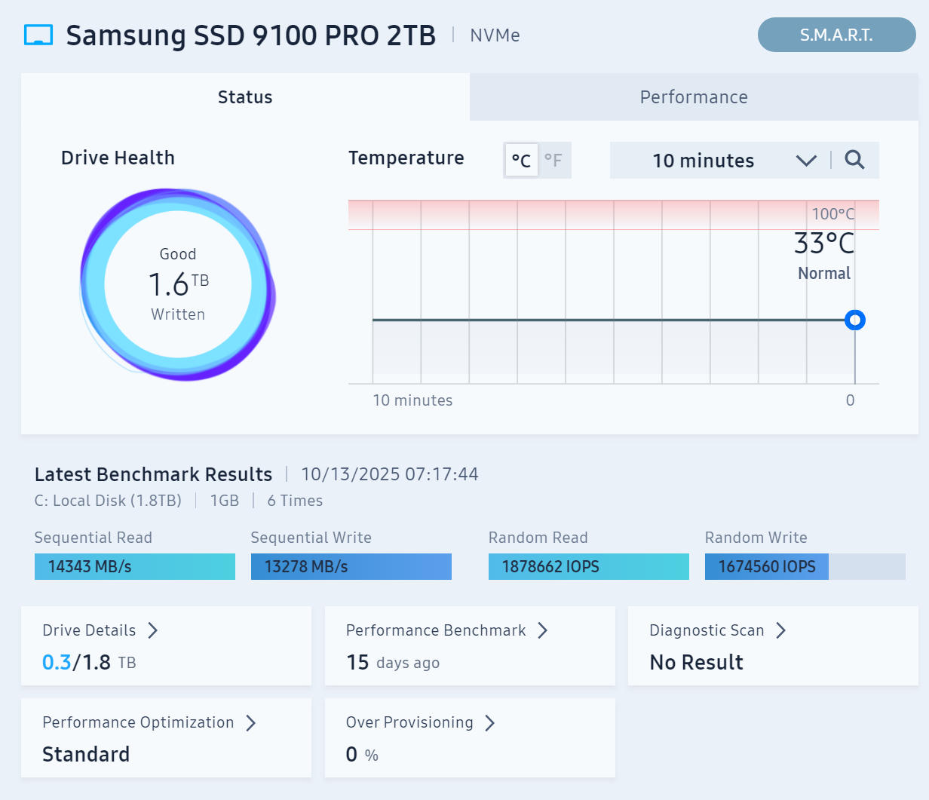
Task: Switch temperature unit to Fahrenheit
Action: tap(553, 161)
